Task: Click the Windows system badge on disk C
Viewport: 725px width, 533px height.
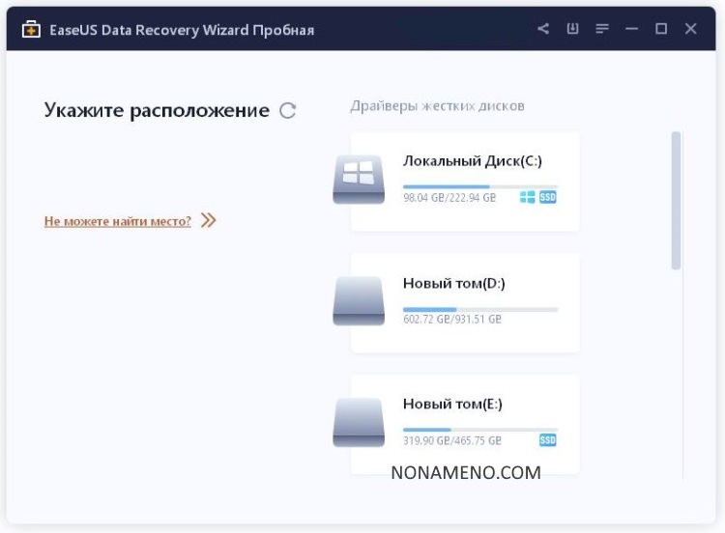Action: point(527,197)
